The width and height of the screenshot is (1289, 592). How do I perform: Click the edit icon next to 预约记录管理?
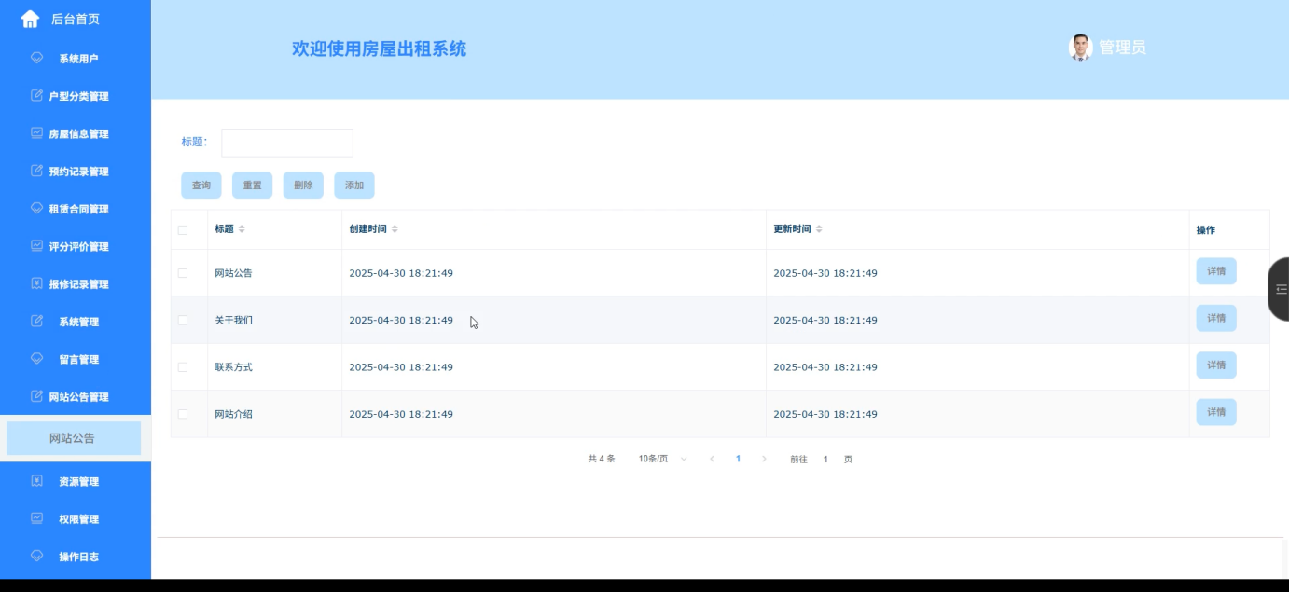37,171
